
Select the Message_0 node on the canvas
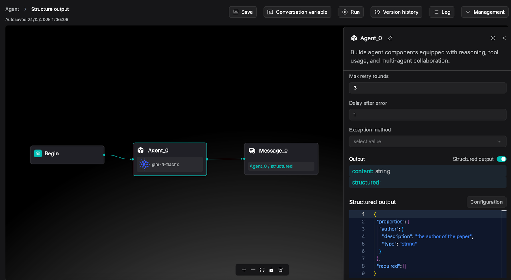281,151
